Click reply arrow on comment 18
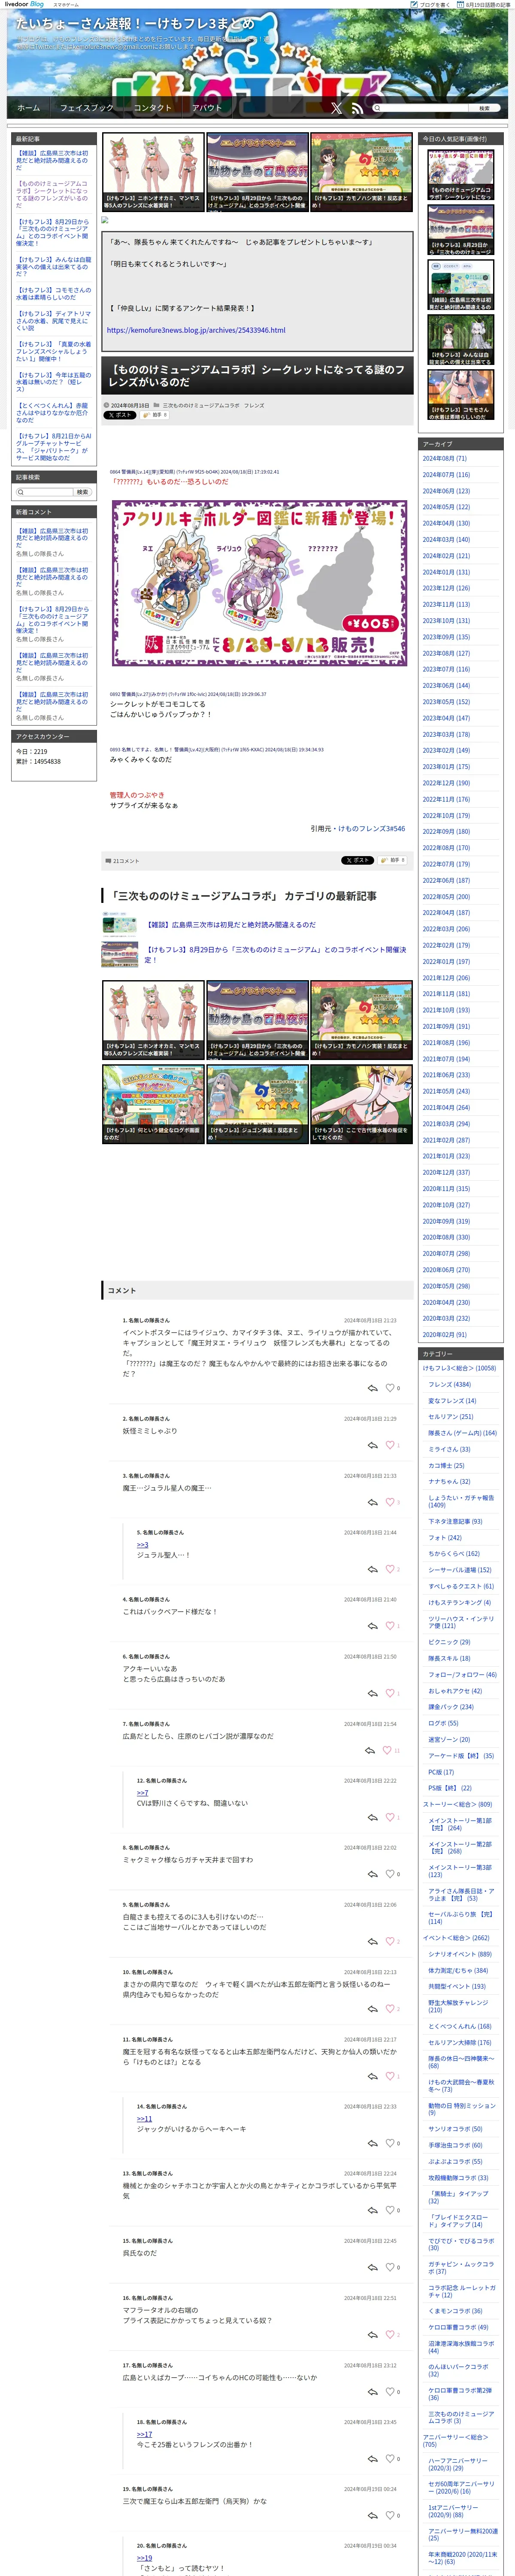The height and width of the screenshot is (2576, 515). tap(372, 2459)
